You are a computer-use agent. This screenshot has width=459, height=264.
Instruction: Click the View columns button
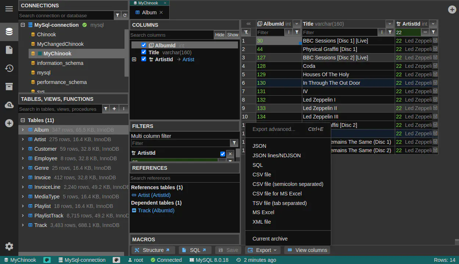tap(307, 250)
